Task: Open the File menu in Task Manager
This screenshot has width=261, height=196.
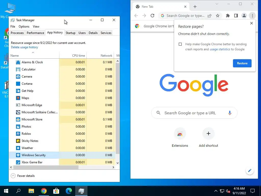Action: pos(13,27)
